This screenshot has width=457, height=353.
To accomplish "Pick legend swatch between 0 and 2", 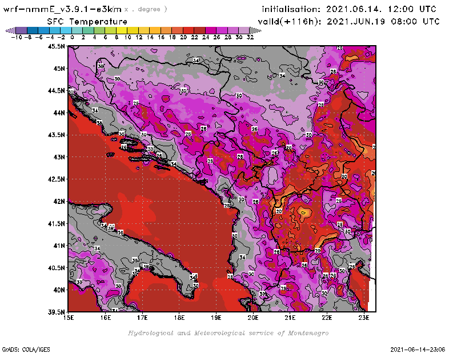I will point(77,31).
